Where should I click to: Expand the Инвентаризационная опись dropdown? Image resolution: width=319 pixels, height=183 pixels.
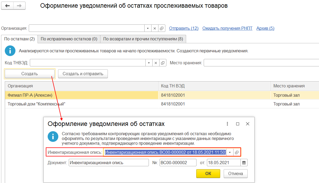230,152
